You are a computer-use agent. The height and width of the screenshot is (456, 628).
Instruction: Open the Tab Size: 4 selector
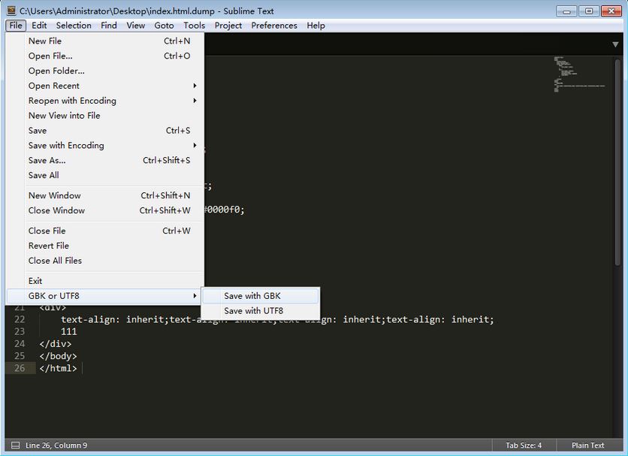coord(524,445)
